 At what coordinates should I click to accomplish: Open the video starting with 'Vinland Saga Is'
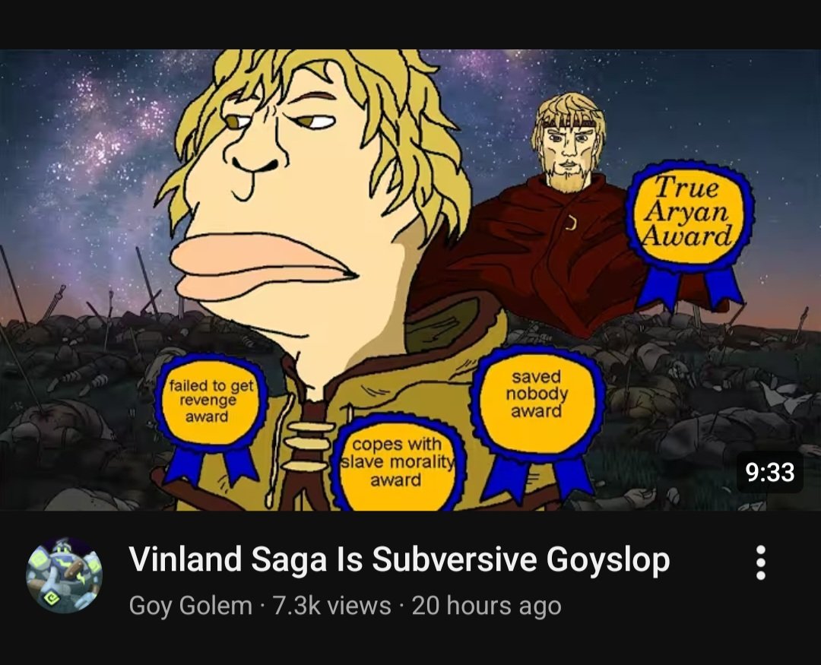click(399, 559)
